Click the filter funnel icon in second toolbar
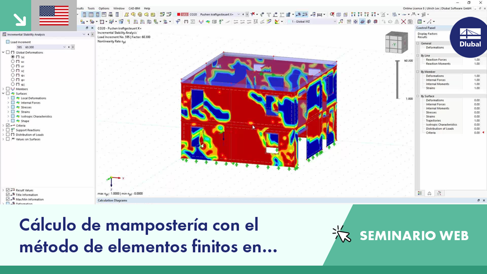 pyautogui.click(x=178, y=21)
